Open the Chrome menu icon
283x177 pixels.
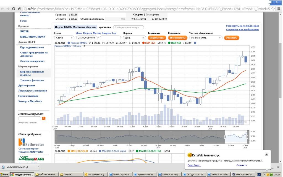(279, 9)
